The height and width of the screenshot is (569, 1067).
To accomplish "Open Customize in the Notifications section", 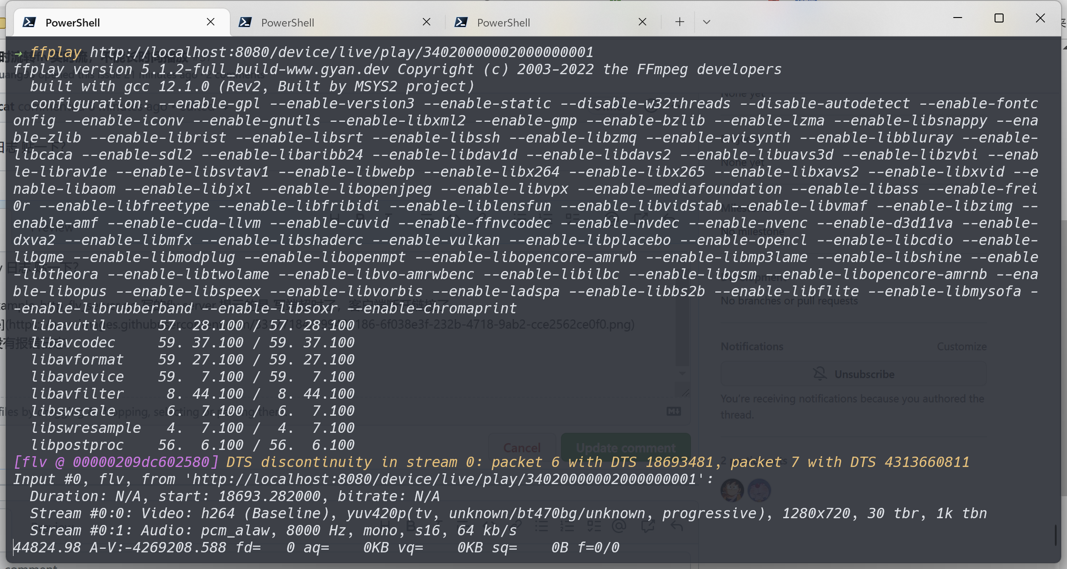I will point(962,346).
